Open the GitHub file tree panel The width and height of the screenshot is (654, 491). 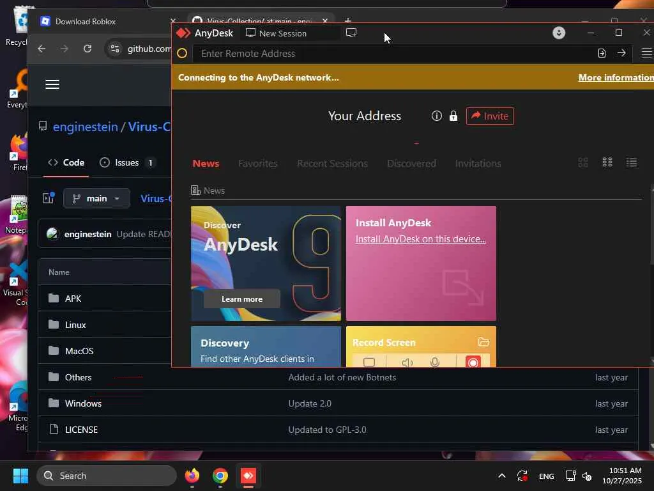(x=49, y=198)
